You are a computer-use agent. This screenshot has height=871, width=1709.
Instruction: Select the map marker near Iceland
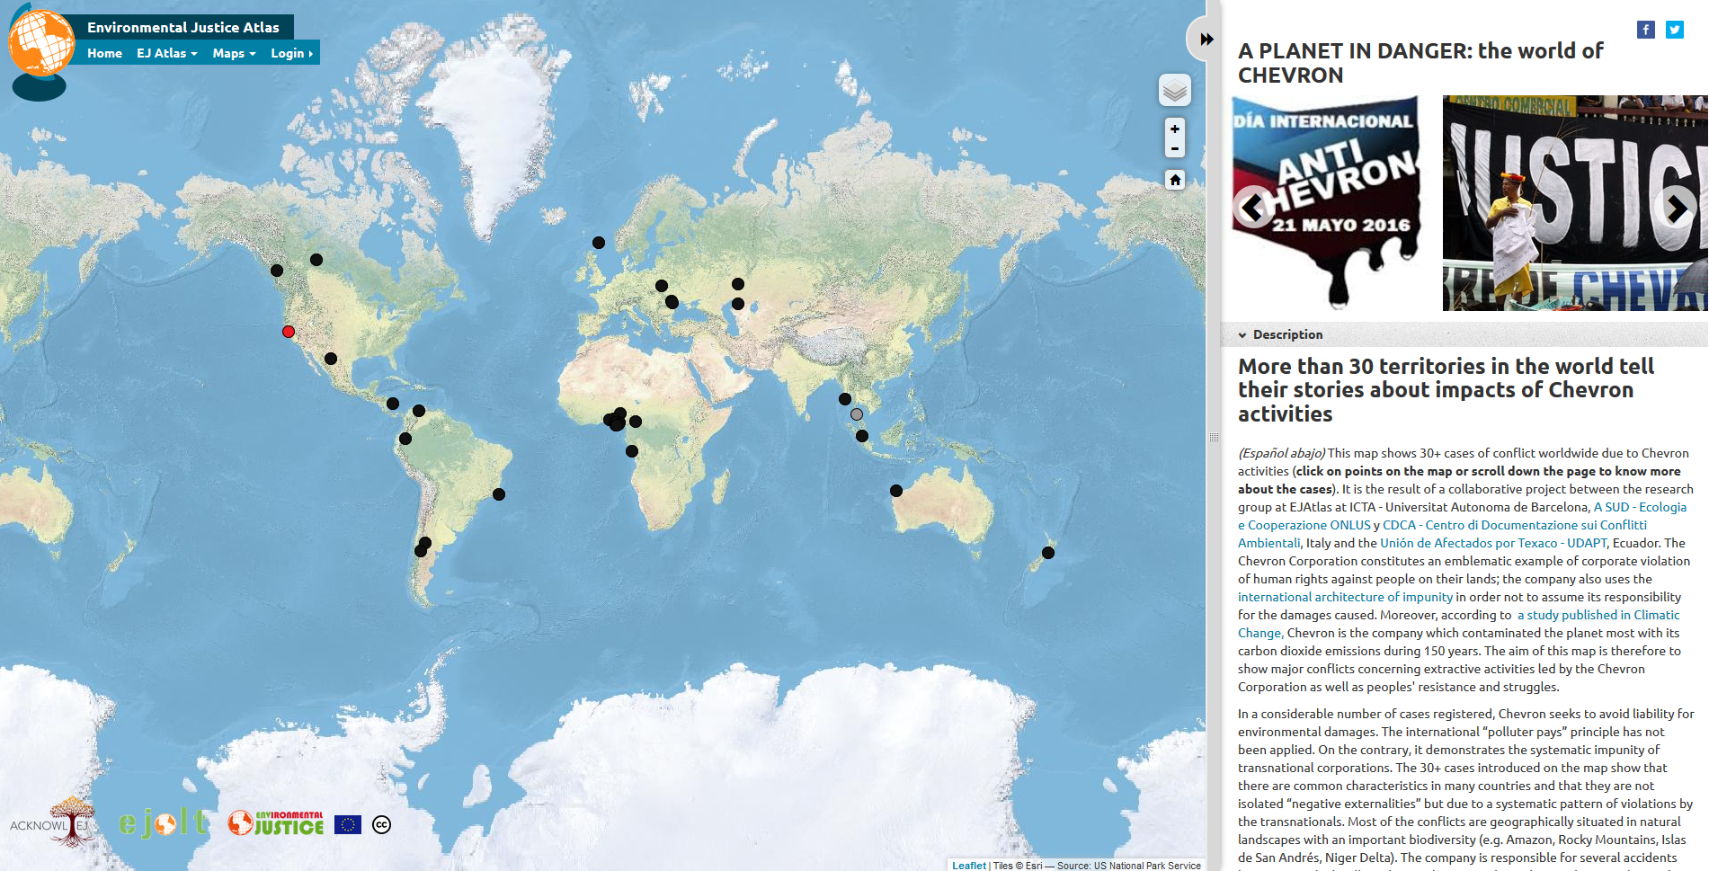[599, 243]
